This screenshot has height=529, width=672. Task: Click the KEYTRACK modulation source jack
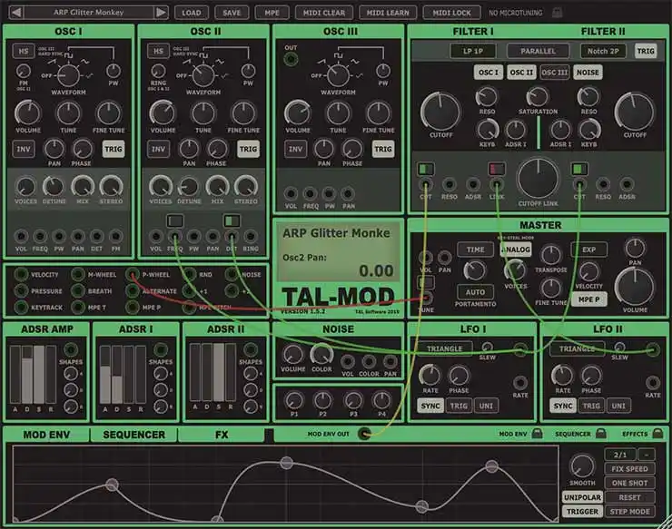pyautogui.click(x=21, y=307)
